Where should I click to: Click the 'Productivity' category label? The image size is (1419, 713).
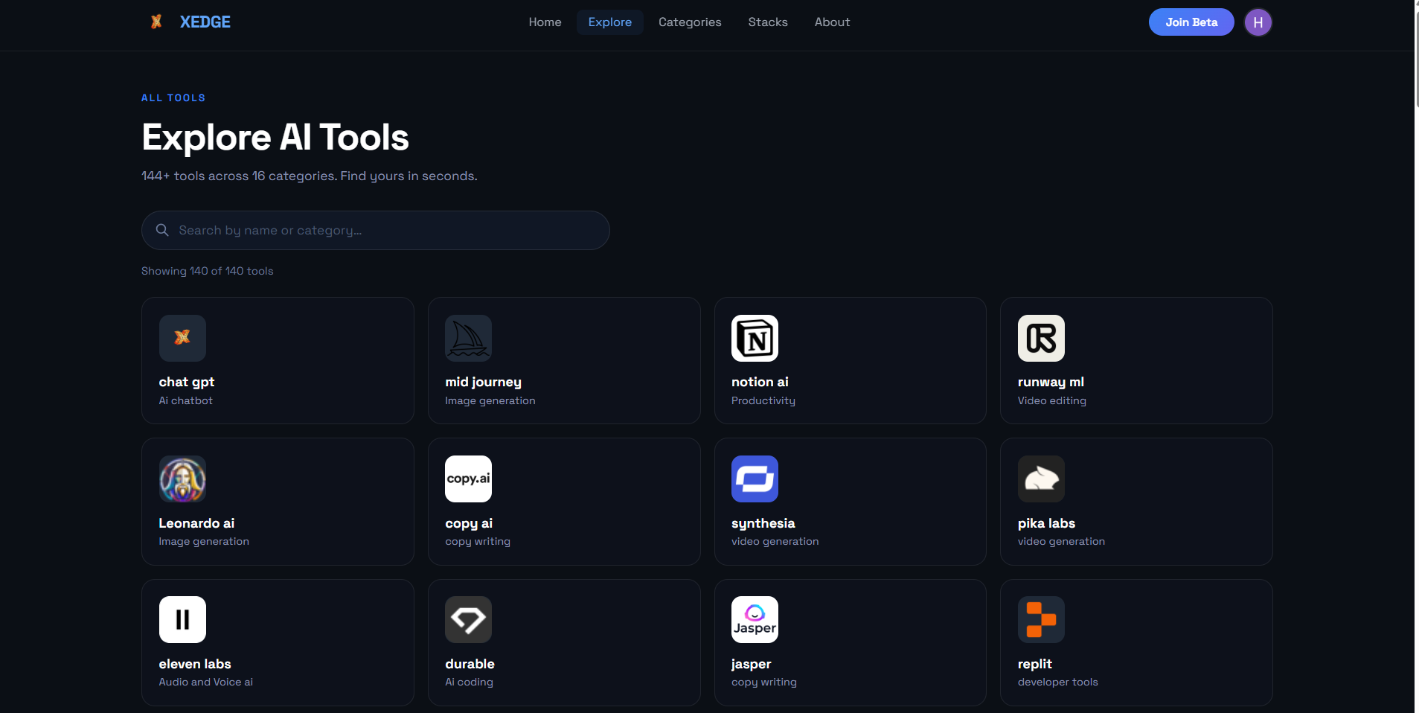point(763,400)
